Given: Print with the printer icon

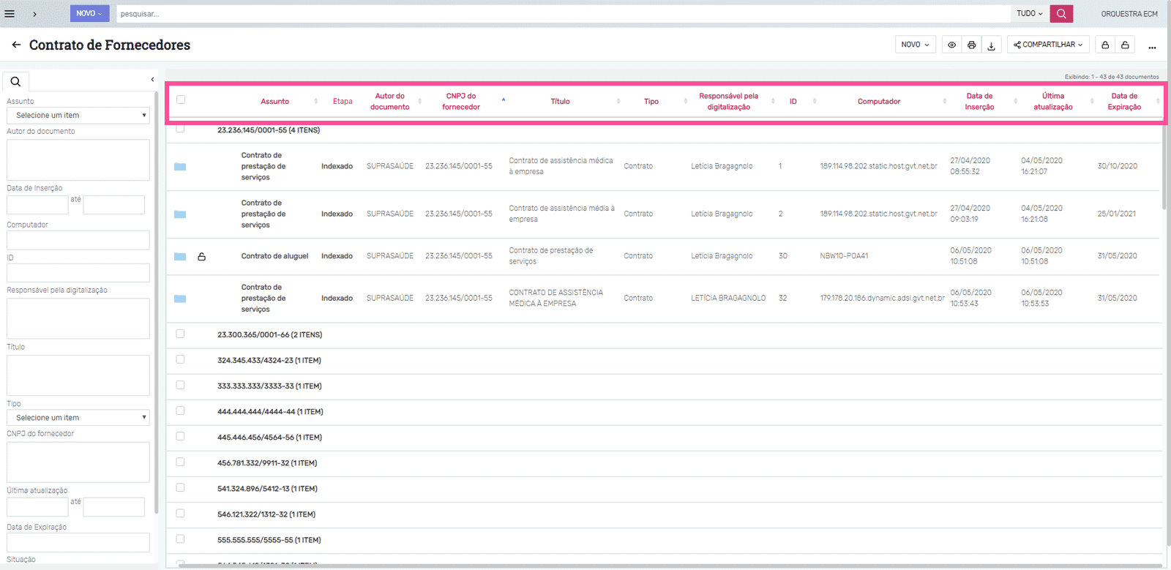Looking at the screenshot, I should 971,45.
